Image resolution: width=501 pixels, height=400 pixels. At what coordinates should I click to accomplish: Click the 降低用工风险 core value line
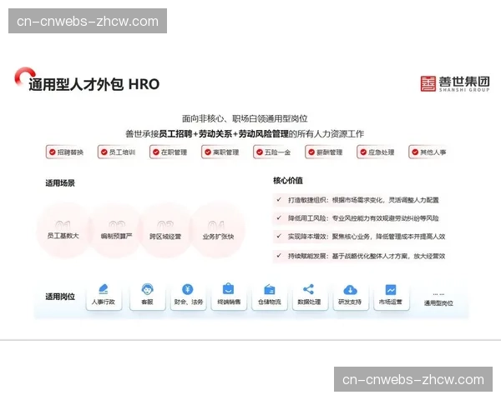359,218
